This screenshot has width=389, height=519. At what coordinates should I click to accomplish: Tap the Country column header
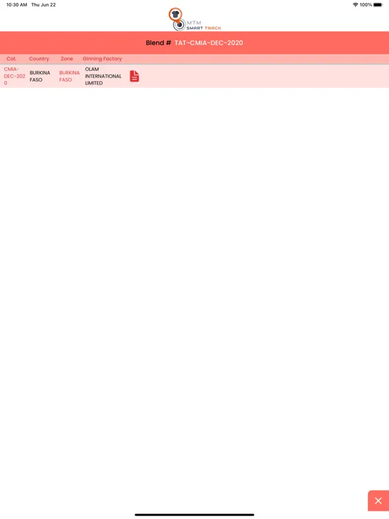pyautogui.click(x=39, y=59)
